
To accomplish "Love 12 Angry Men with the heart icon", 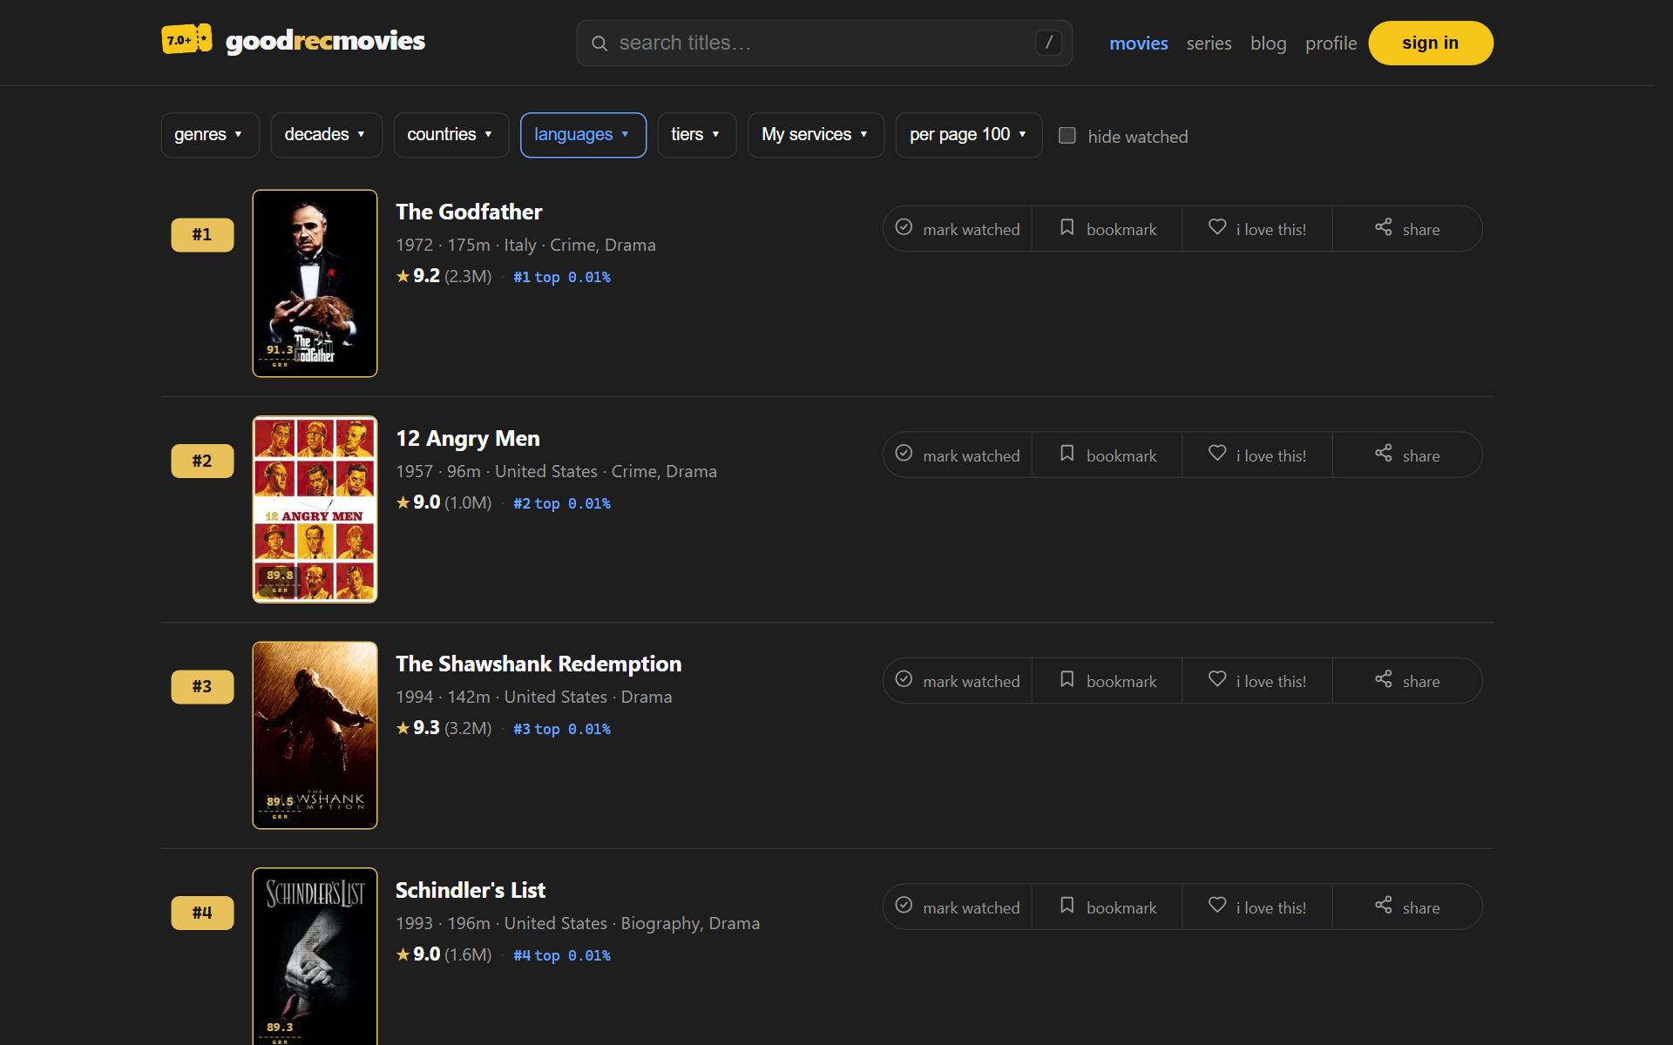I will pos(1257,455).
